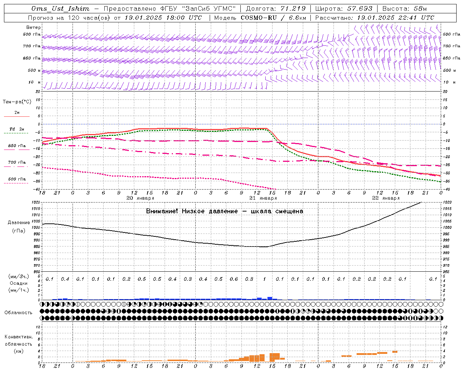The height and width of the screenshot is (369, 462).
Task: Click the Облачность cloudiness label
Action: coord(18,312)
